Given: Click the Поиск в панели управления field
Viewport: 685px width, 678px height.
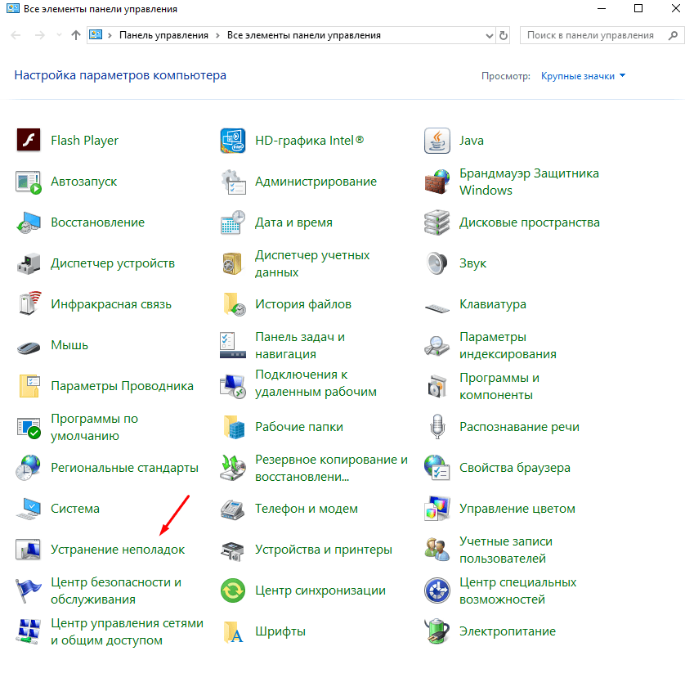Looking at the screenshot, I should (x=601, y=35).
